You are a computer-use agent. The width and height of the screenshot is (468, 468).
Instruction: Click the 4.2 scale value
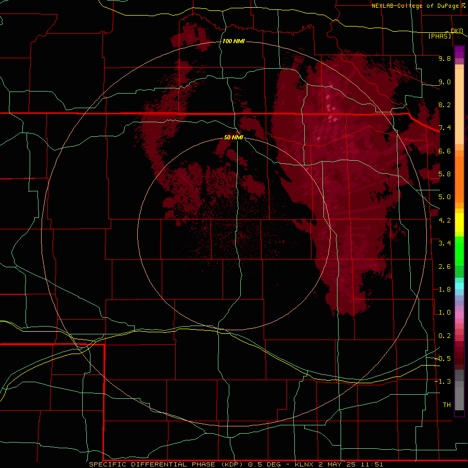coord(445,220)
